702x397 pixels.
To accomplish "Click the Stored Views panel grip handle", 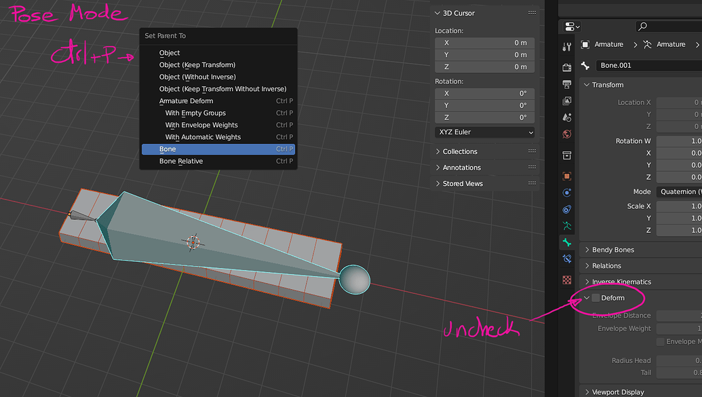I will click(x=532, y=184).
